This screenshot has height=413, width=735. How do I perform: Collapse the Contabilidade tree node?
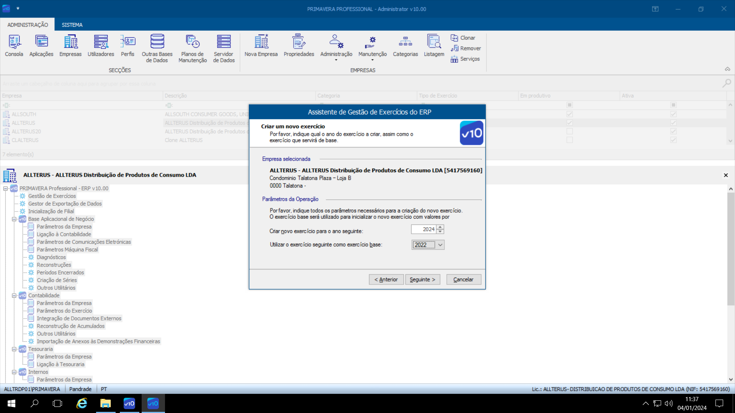(14, 296)
